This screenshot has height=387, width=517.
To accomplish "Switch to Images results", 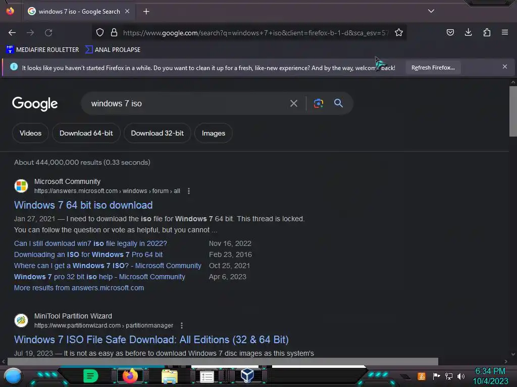I will click(214, 133).
